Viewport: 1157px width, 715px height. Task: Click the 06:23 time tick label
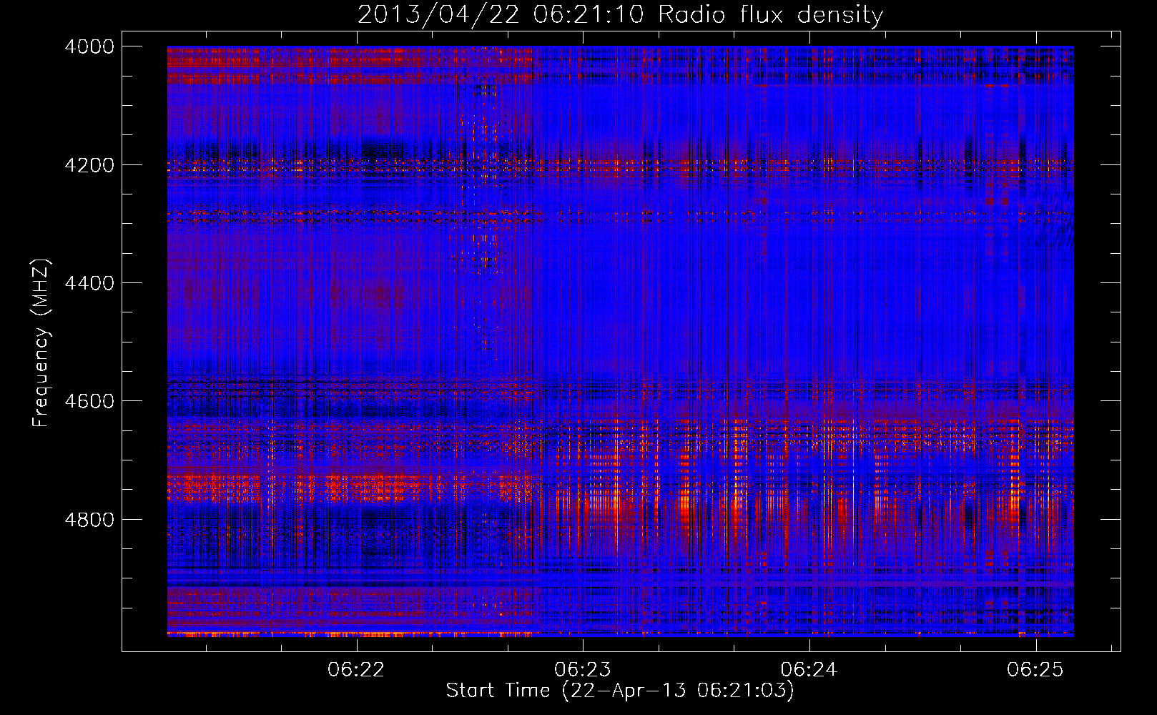click(583, 669)
